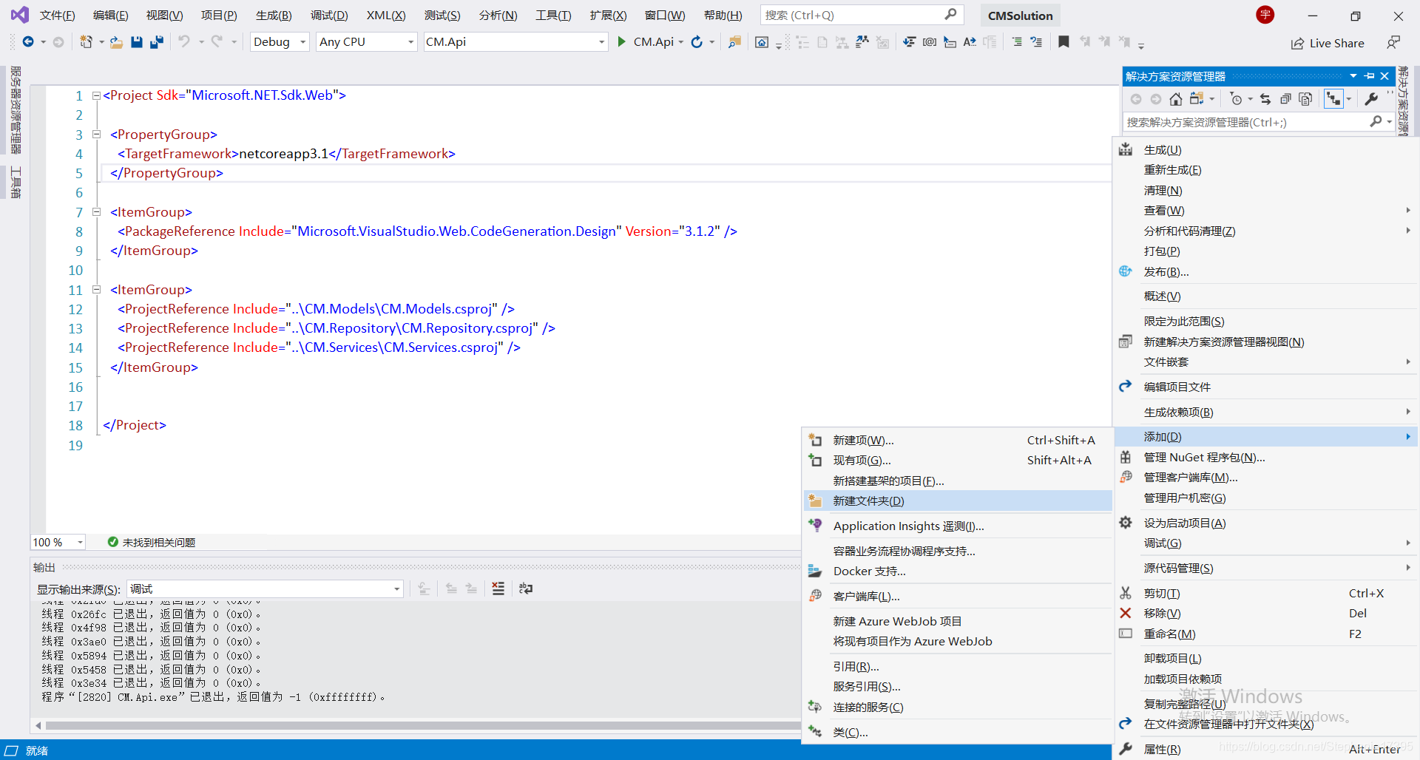Click the 搜索 (Ctrl+Q) search box
Viewport: 1420px width, 760px height.
point(862,15)
